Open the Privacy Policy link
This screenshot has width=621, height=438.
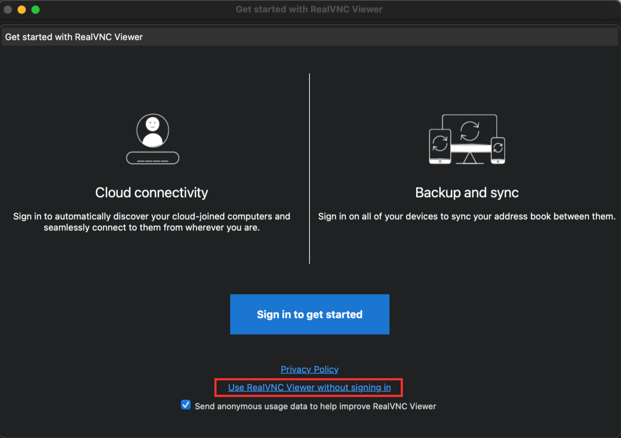[310, 369]
